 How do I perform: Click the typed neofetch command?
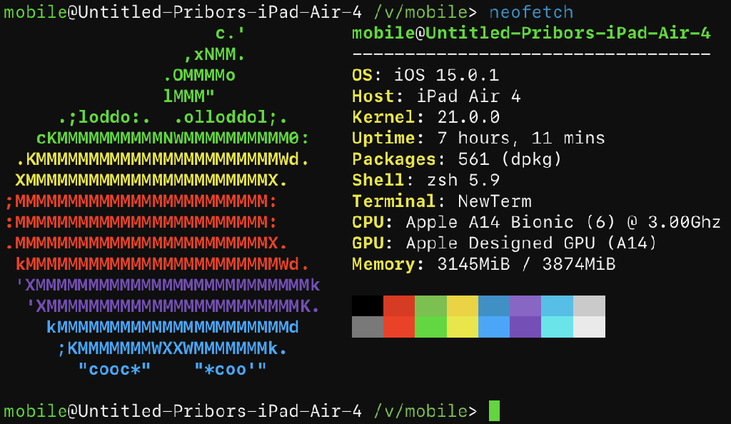[x=531, y=12]
